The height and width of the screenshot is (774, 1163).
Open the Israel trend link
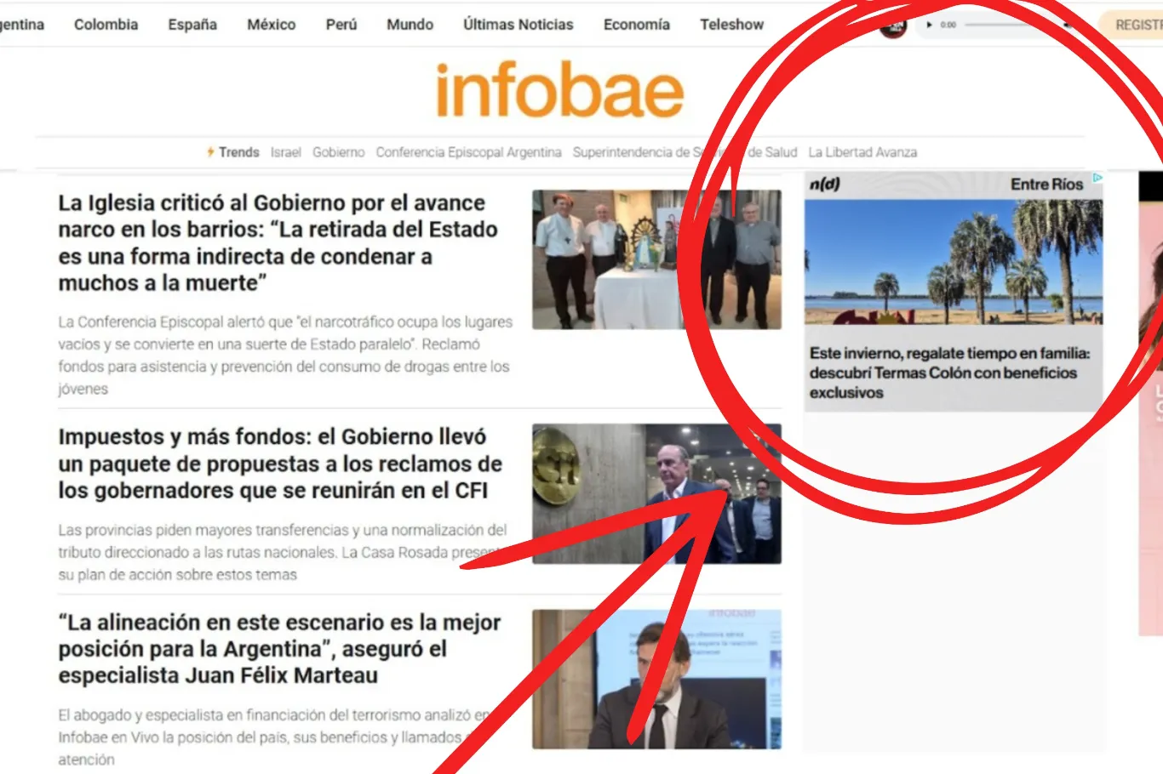click(x=286, y=152)
